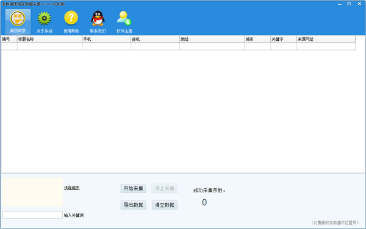
Task: Open the 美团商家 toolbar icon
Action: pos(18,22)
